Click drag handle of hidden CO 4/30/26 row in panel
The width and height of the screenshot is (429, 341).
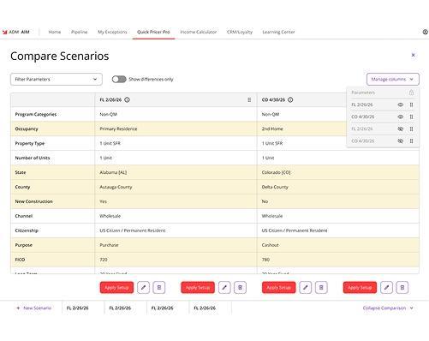411,141
